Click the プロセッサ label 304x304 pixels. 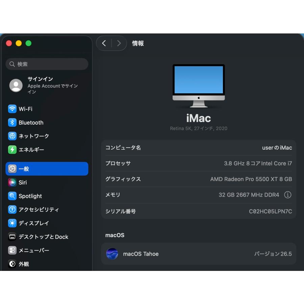coord(118,163)
